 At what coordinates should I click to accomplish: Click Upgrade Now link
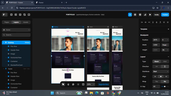[x=104, y=84]
